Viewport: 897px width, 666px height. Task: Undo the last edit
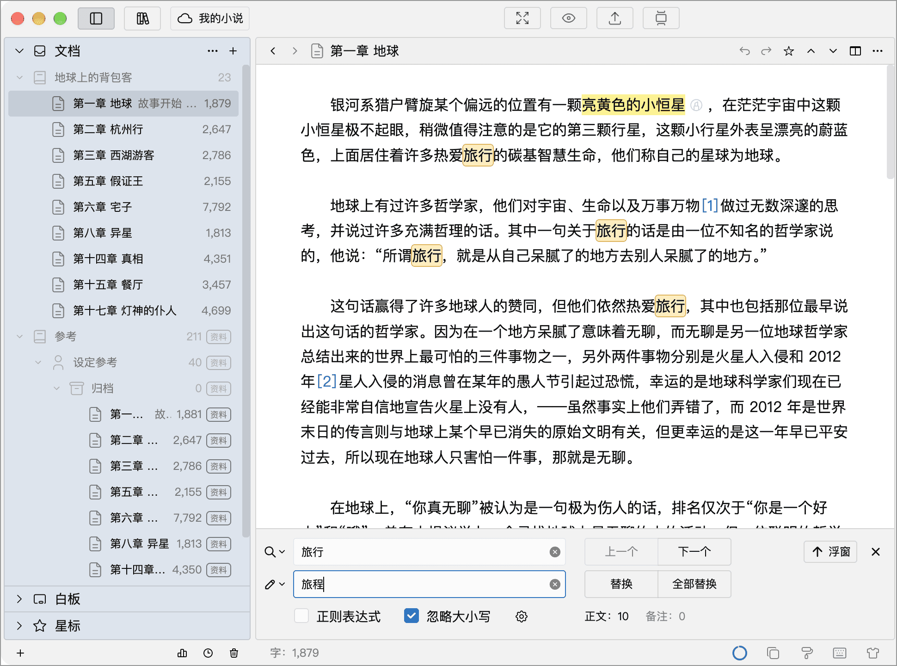point(744,51)
